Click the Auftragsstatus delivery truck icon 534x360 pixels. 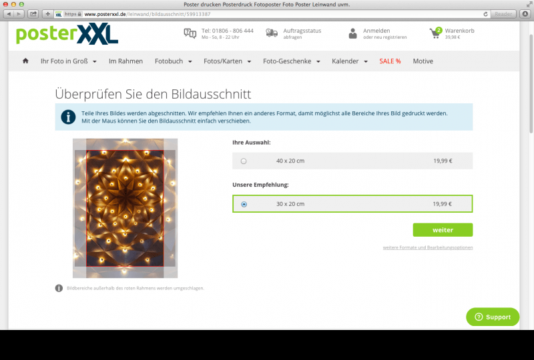point(271,33)
